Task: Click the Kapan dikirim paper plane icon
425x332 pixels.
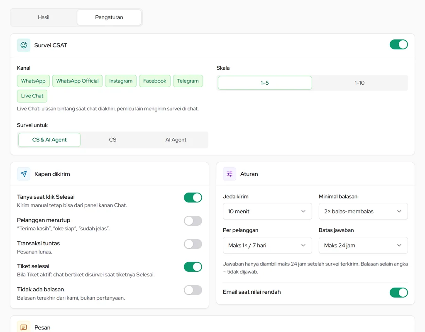Action: (24, 174)
